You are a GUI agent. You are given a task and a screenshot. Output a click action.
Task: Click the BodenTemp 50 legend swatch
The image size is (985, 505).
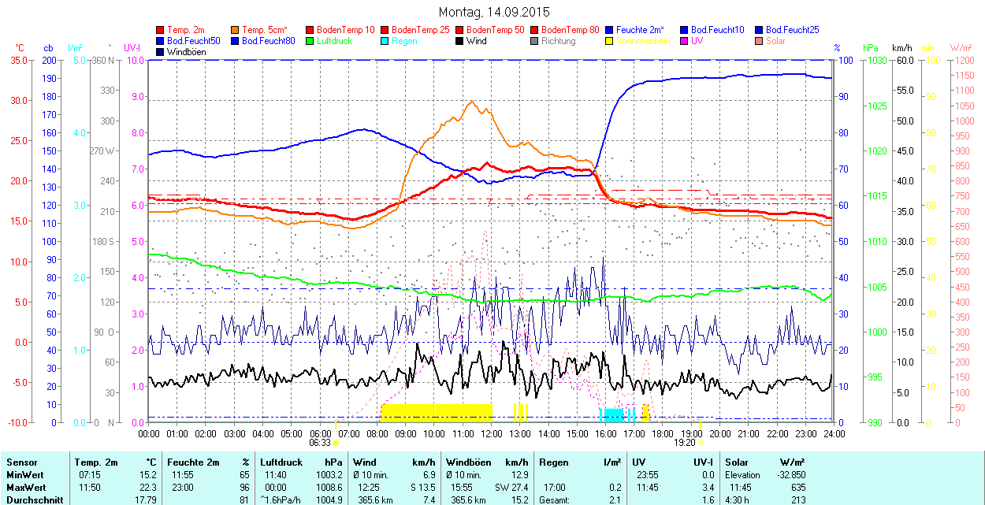pyautogui.click(x=459, y=30)
